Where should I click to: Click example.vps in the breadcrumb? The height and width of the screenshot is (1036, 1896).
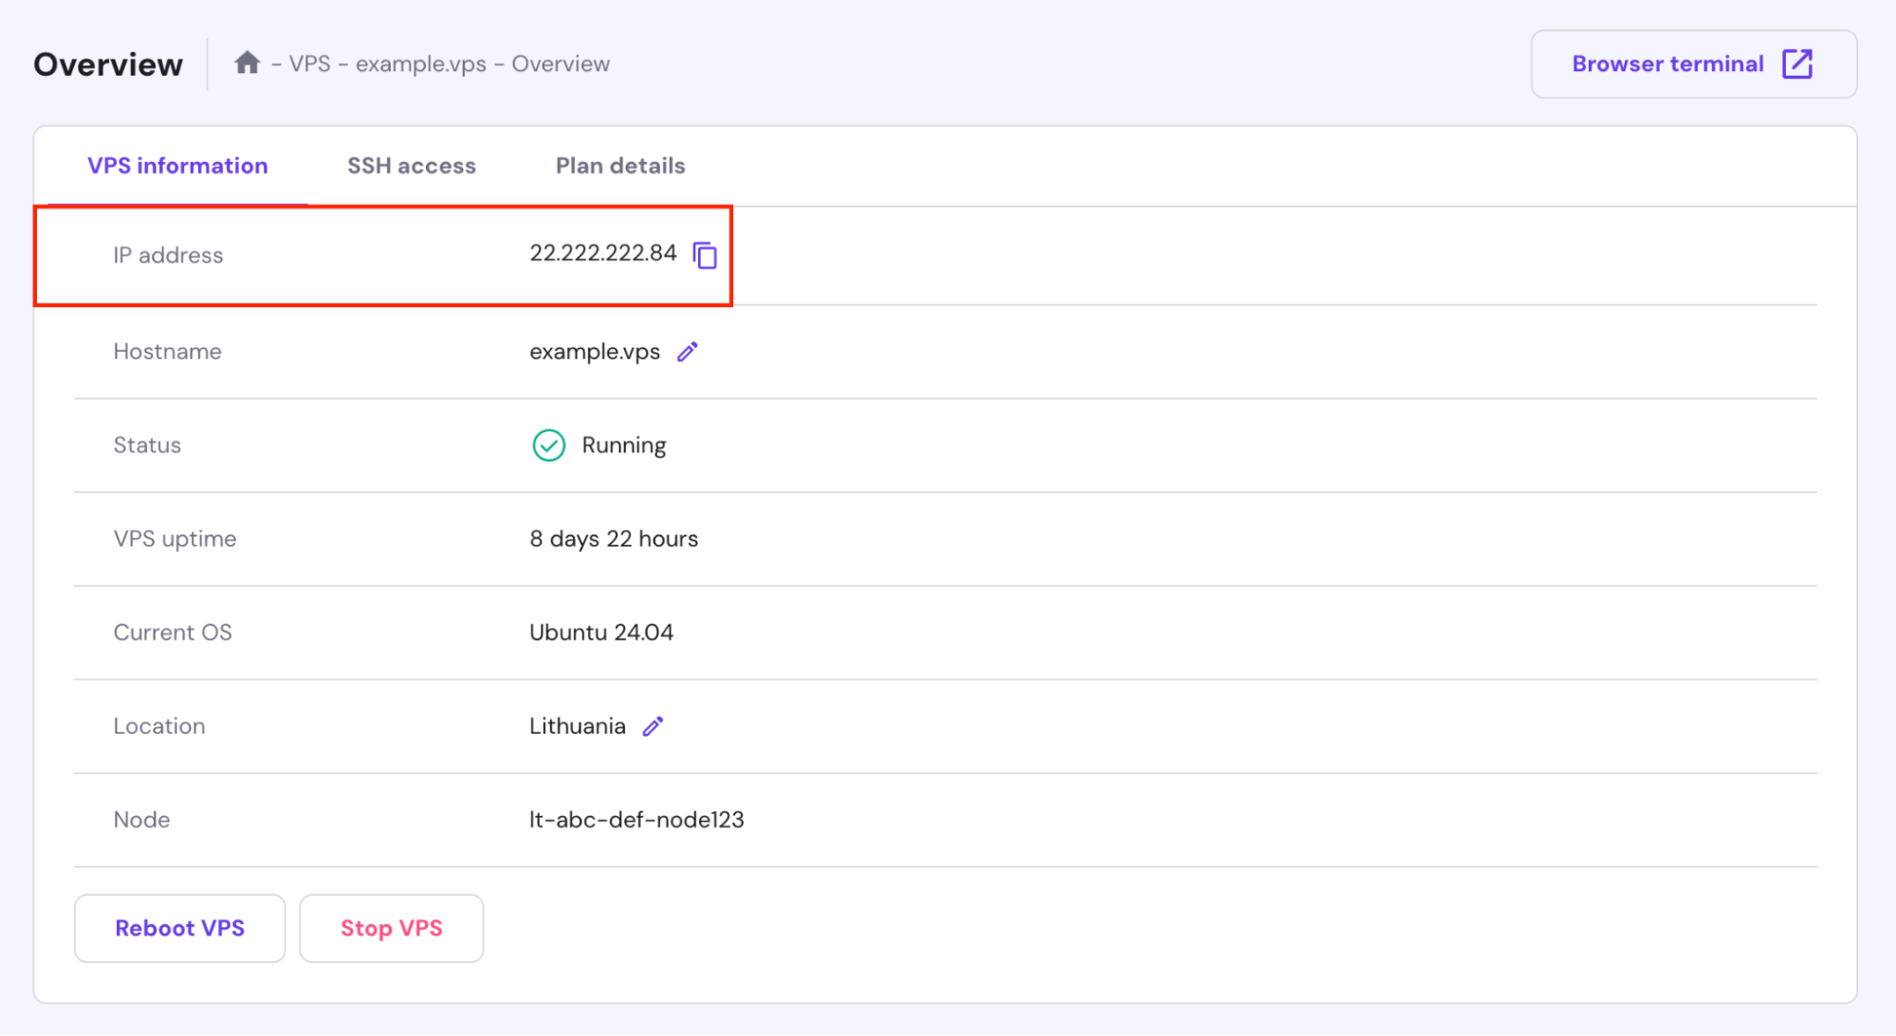(x=420, y=64)
